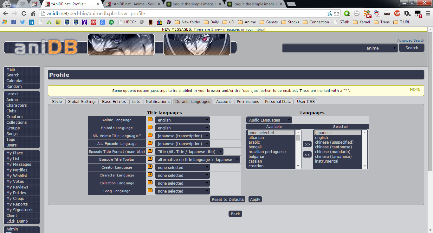Screen dimensions: 433x233
Task: Click the Chrome reload page icon
Action: coord(24,14)
